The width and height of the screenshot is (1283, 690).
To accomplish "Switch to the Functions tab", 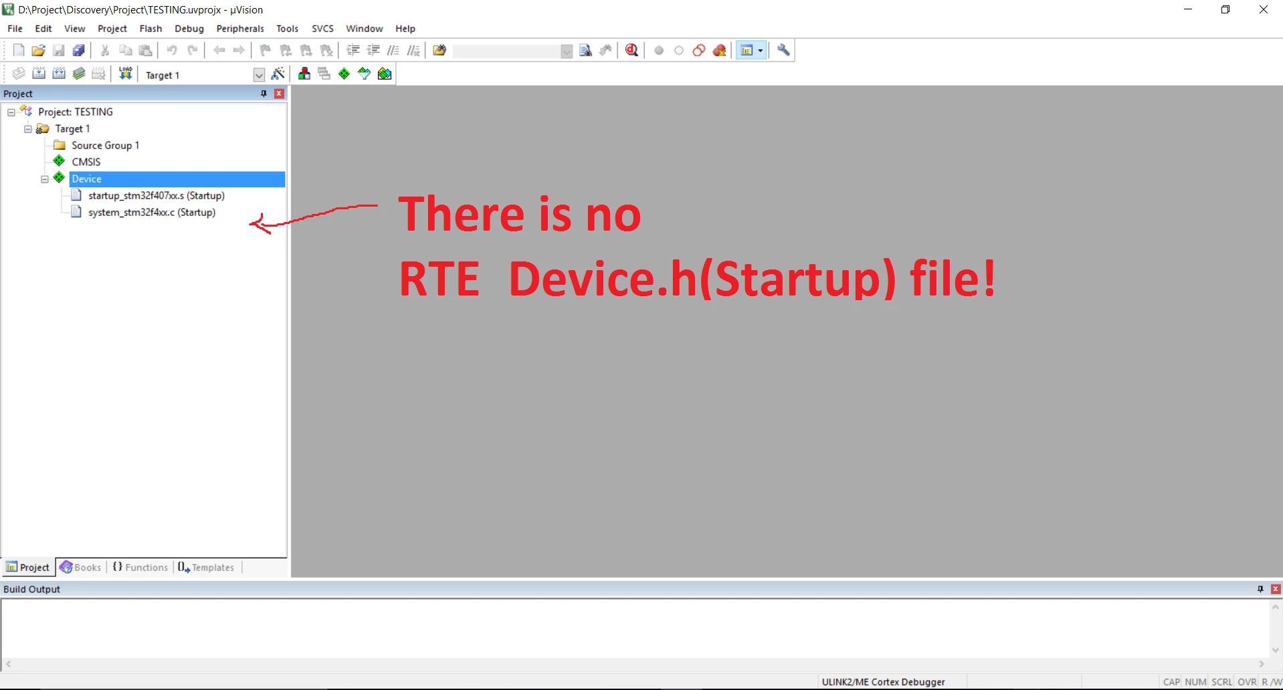I will tap(140, 567).
